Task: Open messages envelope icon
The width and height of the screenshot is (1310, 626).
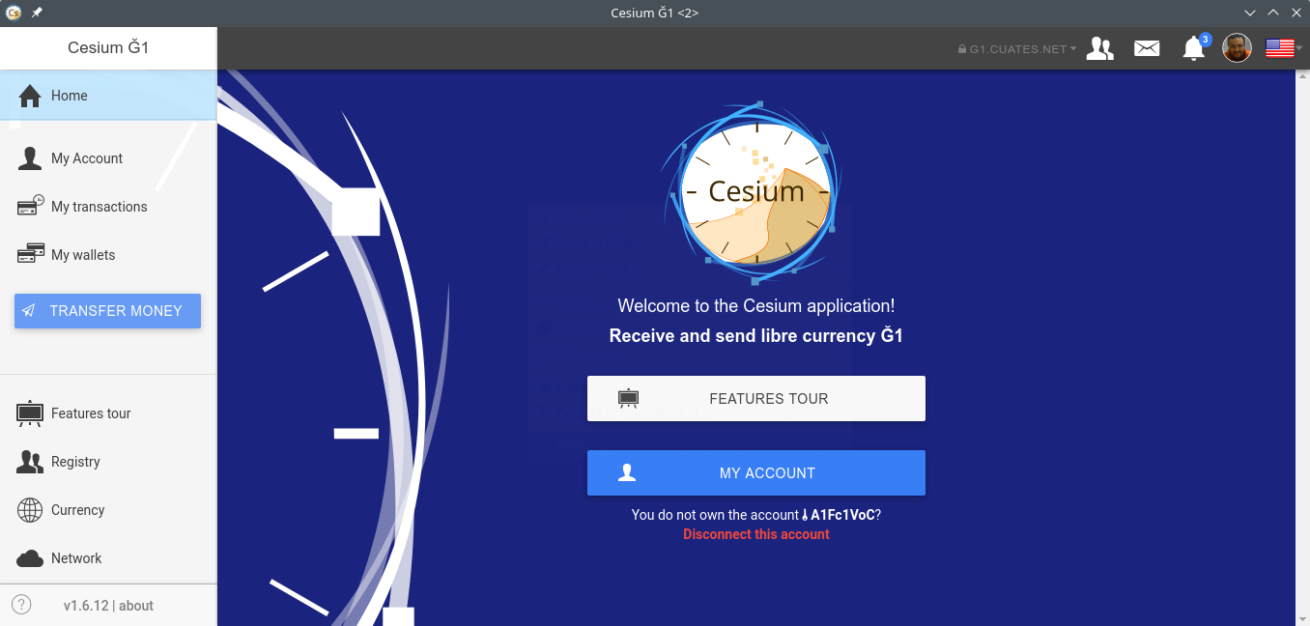Action: [1147, 48]
